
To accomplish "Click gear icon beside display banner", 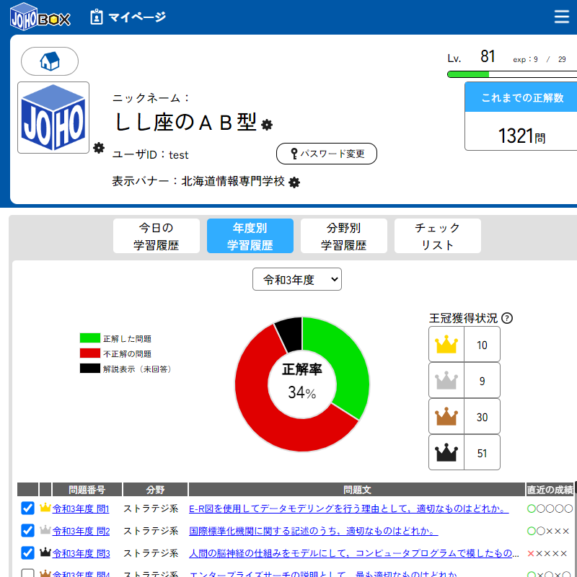I will pos(294,182).
